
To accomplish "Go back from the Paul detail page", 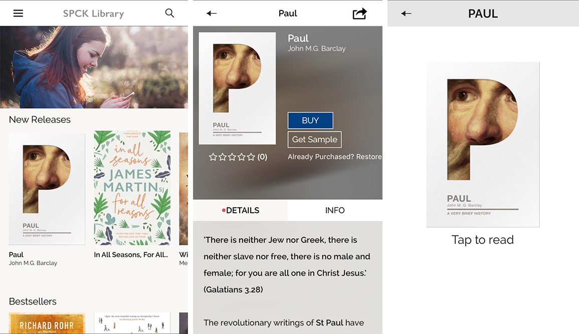I will click(211, 14).
